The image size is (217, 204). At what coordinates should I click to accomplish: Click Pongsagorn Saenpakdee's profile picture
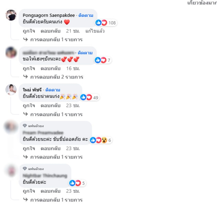pos(11,15)
